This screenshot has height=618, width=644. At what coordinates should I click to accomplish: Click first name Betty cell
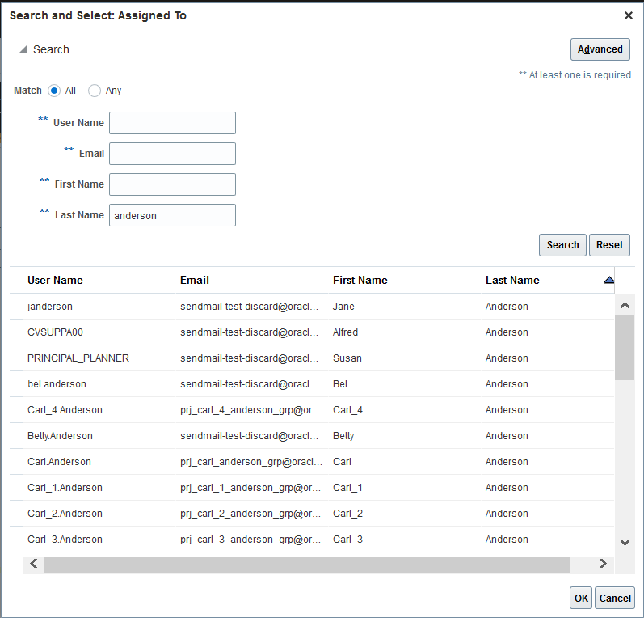pyautogui.click(x=405, y=436)
